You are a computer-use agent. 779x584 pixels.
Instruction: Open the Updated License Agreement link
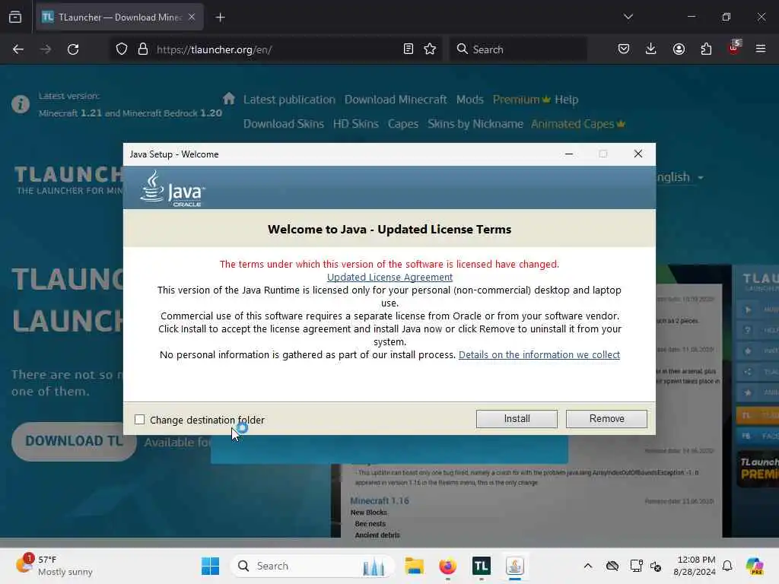[389, 277]
